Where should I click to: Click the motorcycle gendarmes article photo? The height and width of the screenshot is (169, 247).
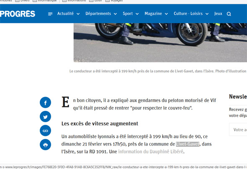pos(160,43)
